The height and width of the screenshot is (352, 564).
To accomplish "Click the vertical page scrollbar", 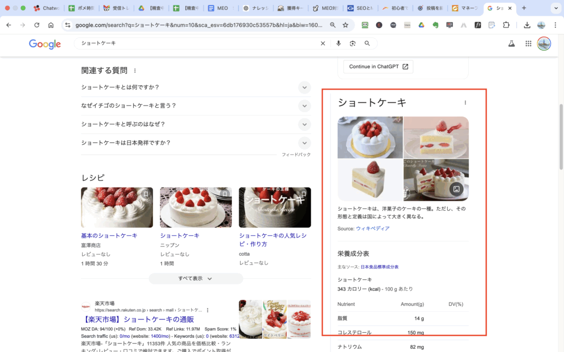I will point(561,136).
